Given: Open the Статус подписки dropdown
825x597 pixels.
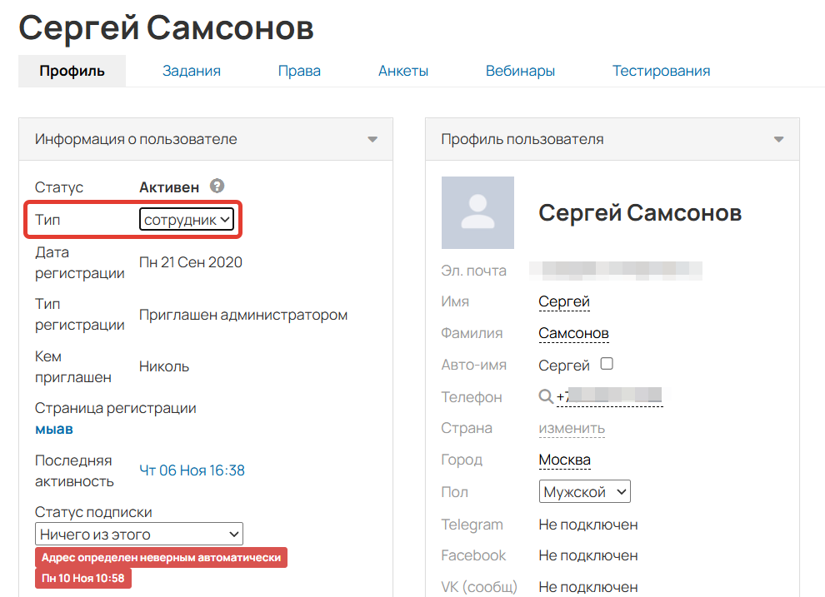Looking at the screenshot, I should (x=138, y=533).
